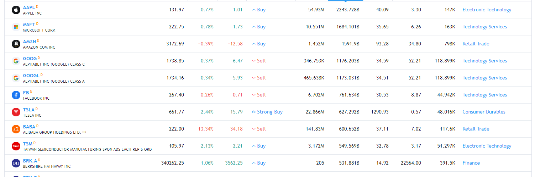Click Microsoft's market cap 1684.101B
The image size is (535, 177).
pos(348,27)
